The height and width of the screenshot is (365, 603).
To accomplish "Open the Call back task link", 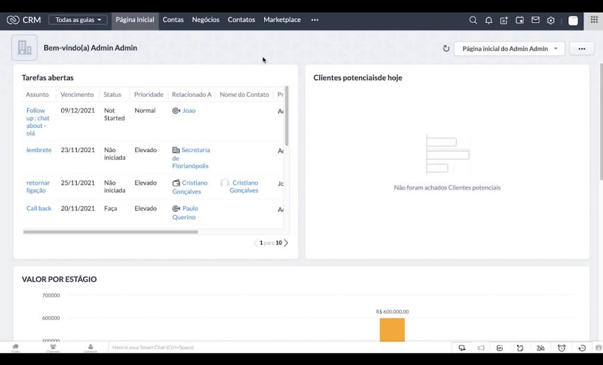I will 39,208.
